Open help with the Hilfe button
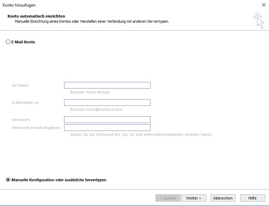 pos(252,198)
